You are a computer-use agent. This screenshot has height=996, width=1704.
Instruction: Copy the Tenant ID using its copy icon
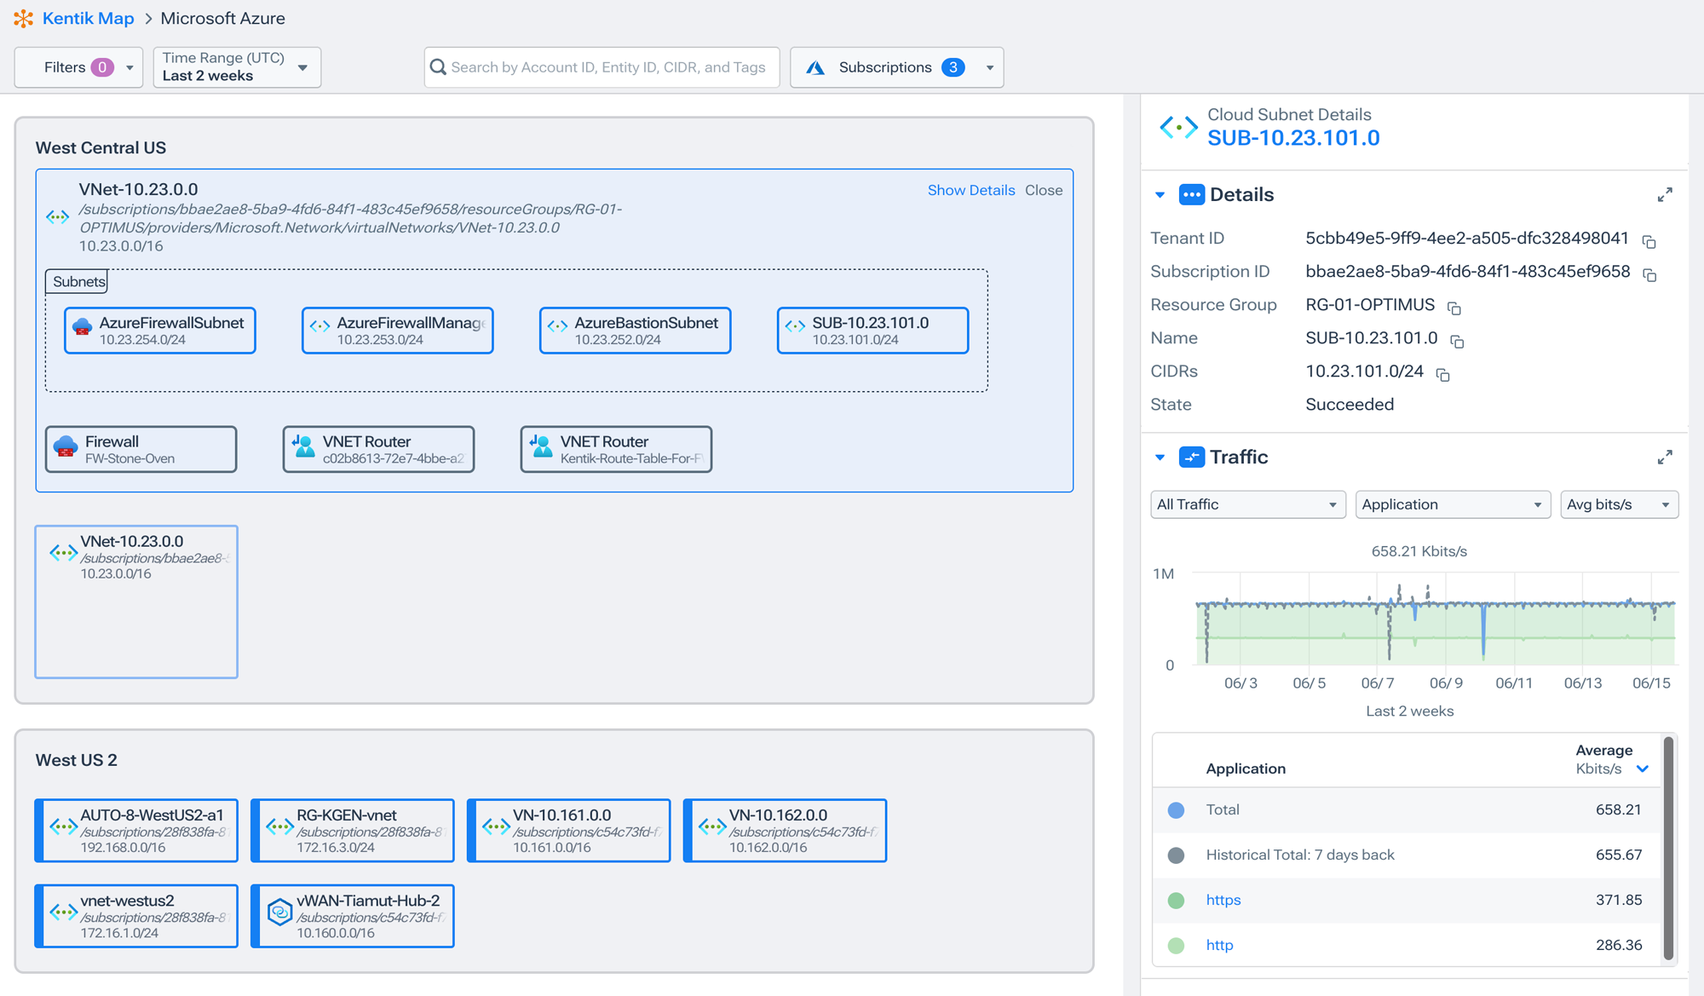point(1649,240)
